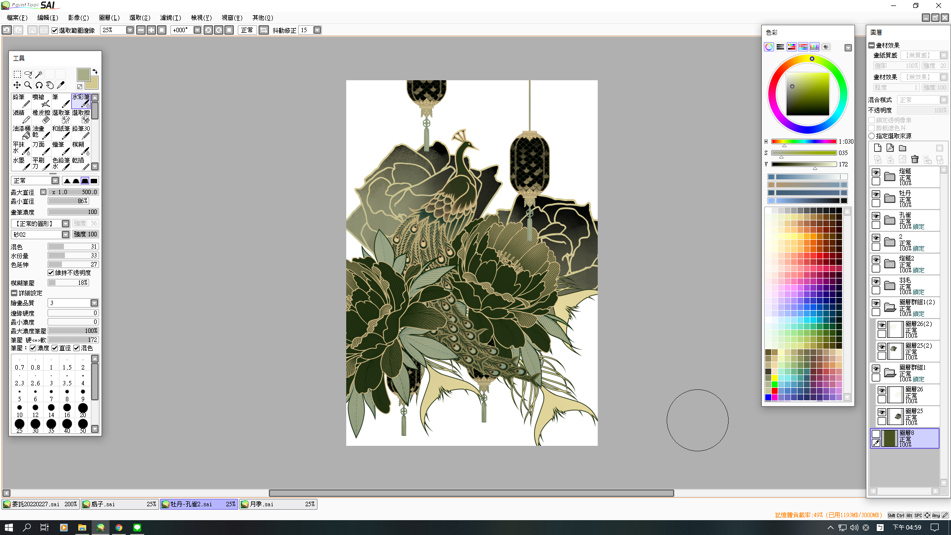Collapse the 畫材效果 section in layers panel
951x535 pixels.
click(x=871, y=46)
